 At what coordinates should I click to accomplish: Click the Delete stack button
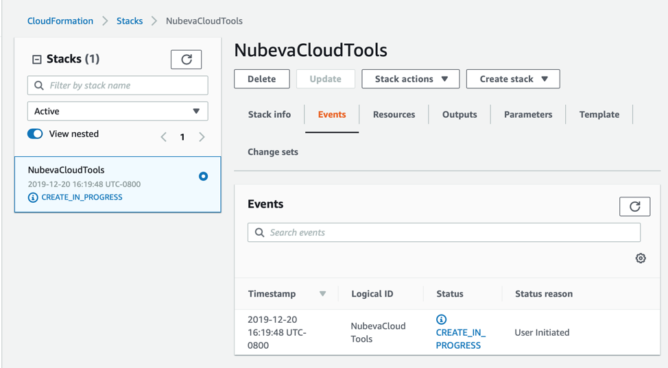tap(261, 79)
